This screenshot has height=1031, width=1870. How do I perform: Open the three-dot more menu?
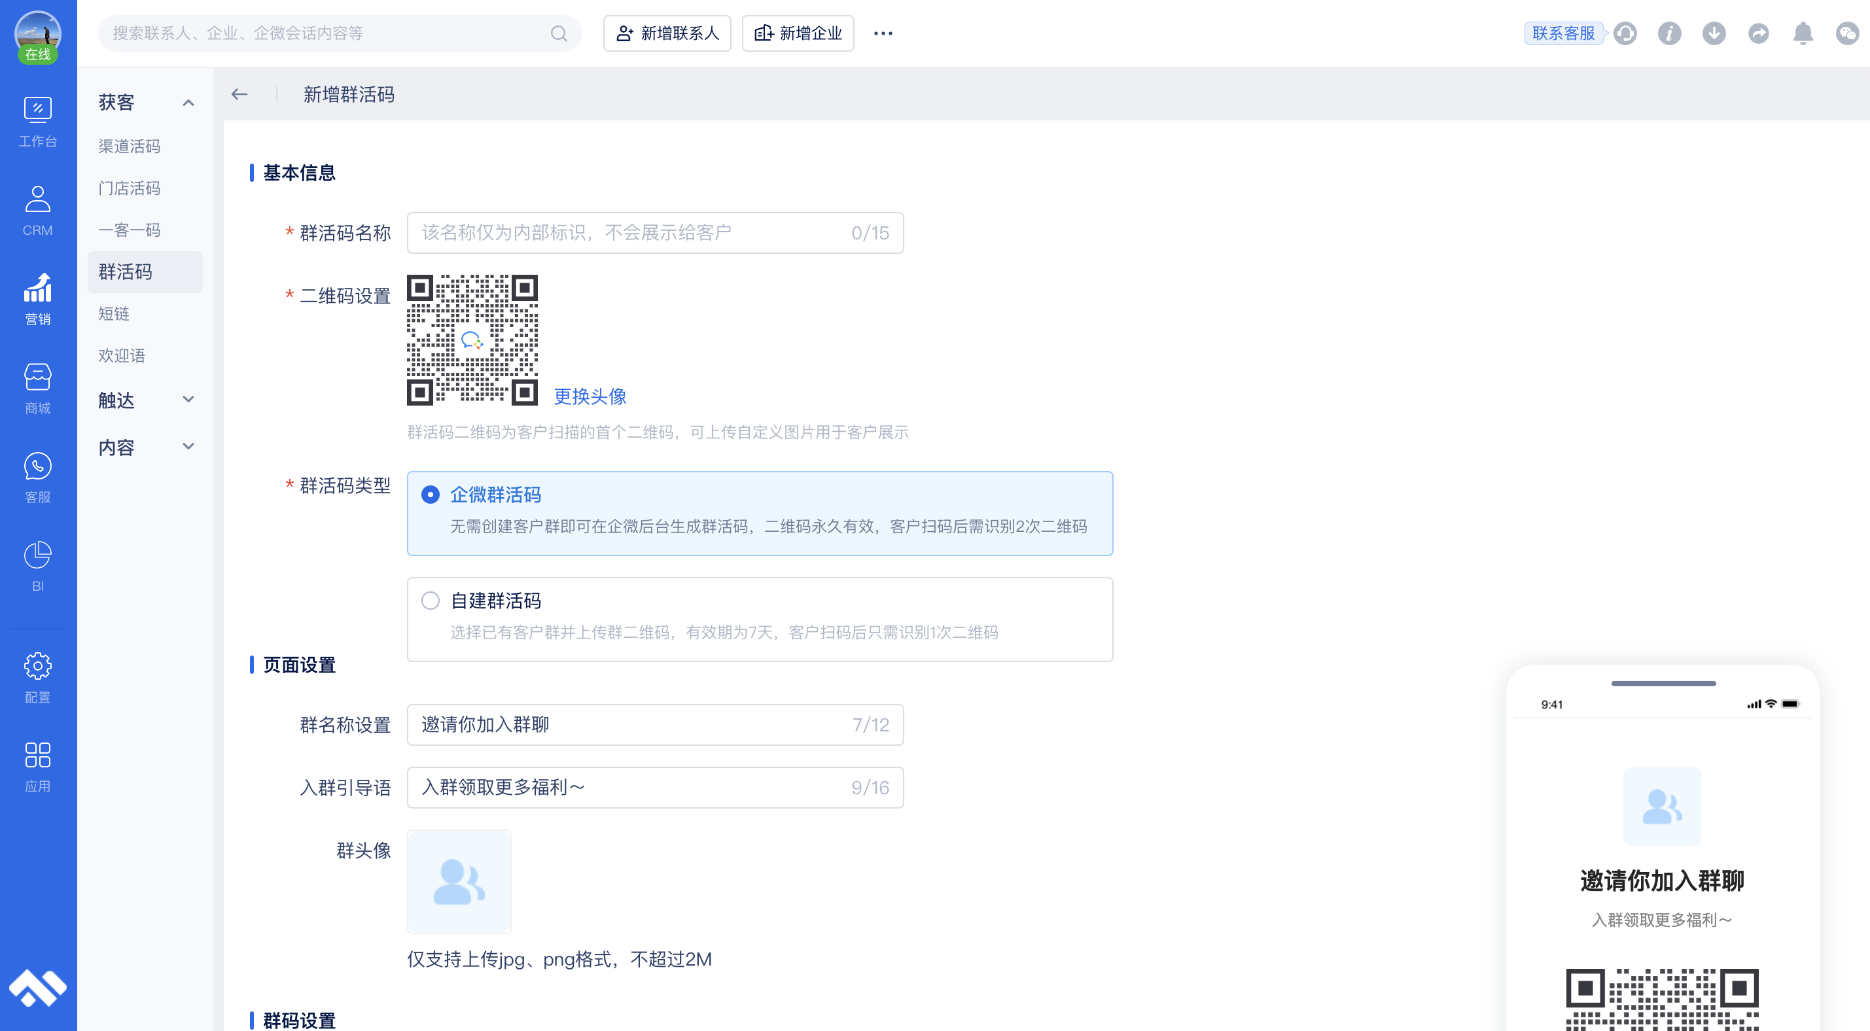click(883, 33)
